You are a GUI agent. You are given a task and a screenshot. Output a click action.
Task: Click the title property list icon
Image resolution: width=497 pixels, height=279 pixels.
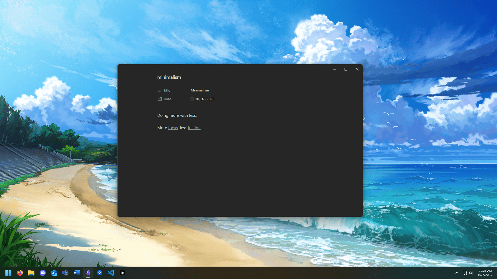point(159,90)
